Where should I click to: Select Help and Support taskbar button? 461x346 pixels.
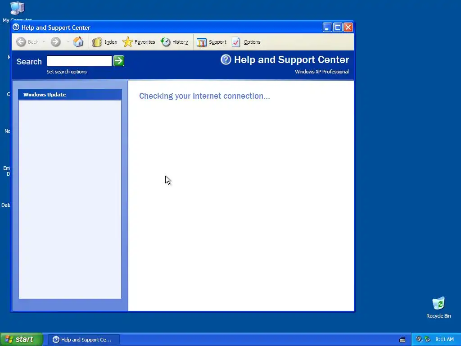(83, 340)
